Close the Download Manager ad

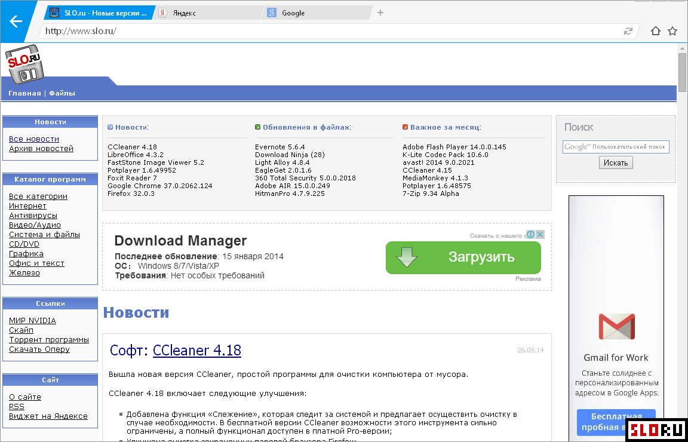pos(540,234)
